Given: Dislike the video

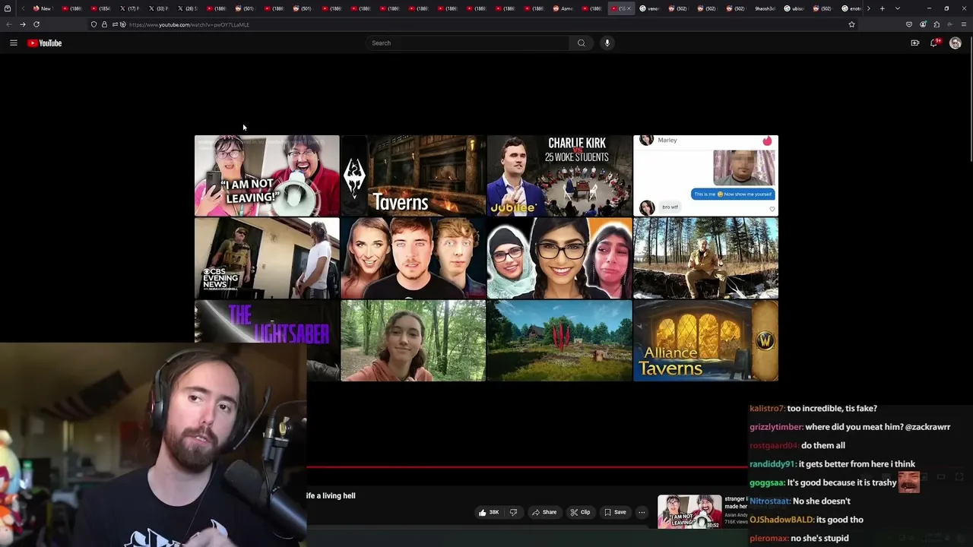Looking at the screenshot, I should (x=513, y=512).
